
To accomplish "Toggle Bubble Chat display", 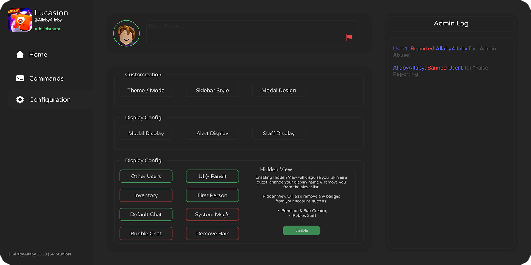I will (146, 234).
